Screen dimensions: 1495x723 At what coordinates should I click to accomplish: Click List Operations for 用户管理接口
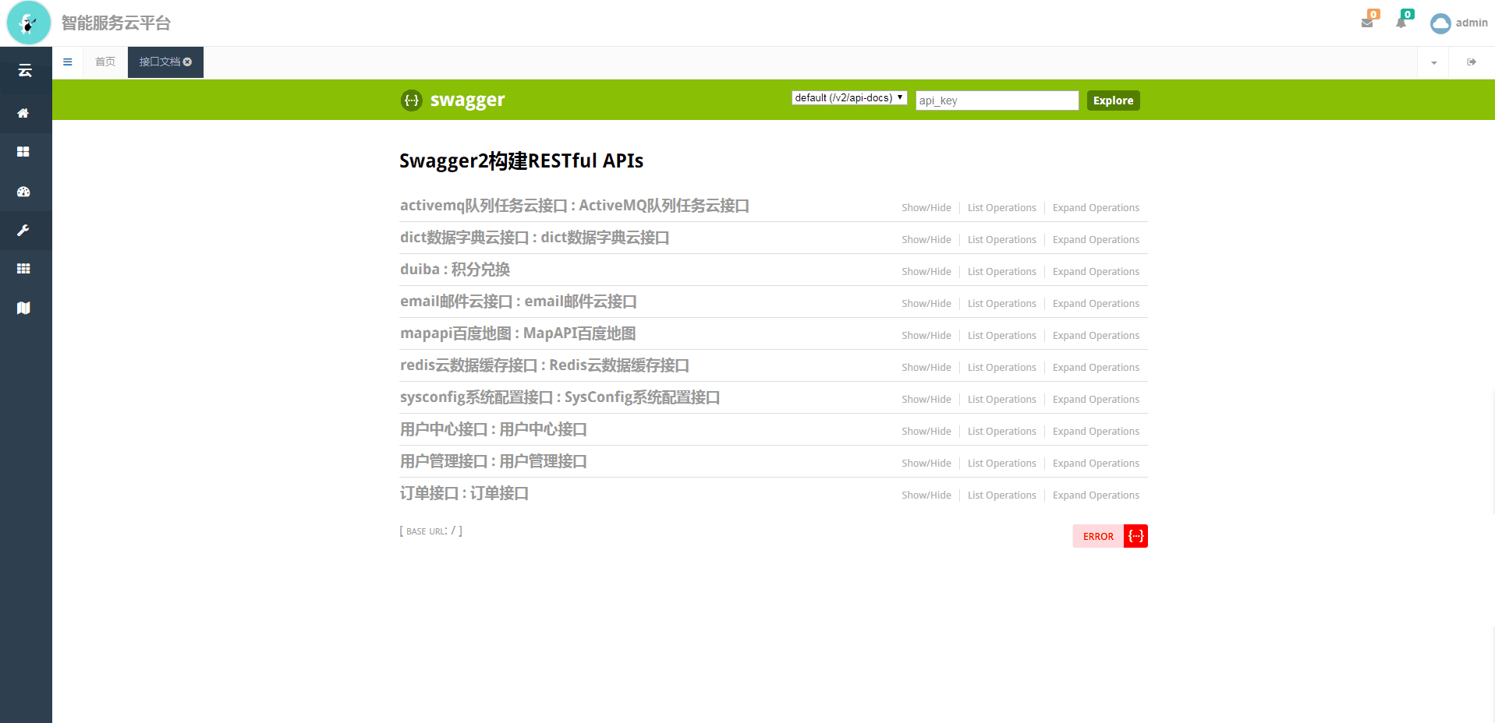coord(1001,464)
